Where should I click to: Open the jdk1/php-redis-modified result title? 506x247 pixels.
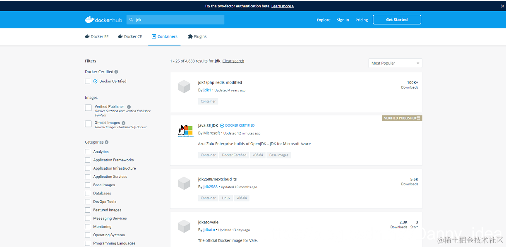pos(220,83)
